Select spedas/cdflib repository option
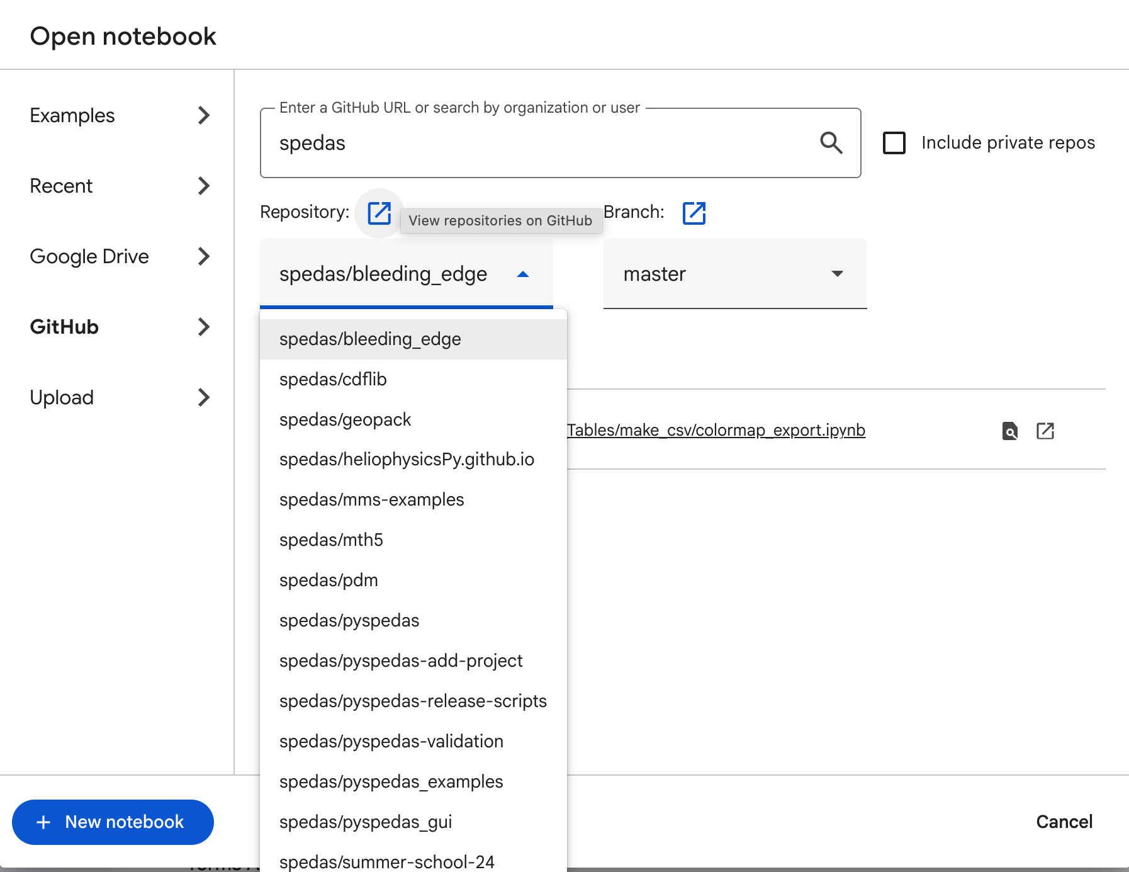This screenshot has width=1129, height=872. point(413,380)
